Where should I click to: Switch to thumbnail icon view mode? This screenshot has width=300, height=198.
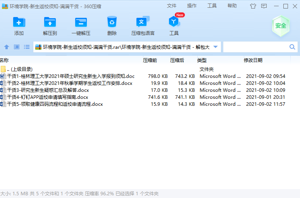[x=16, y=47]
